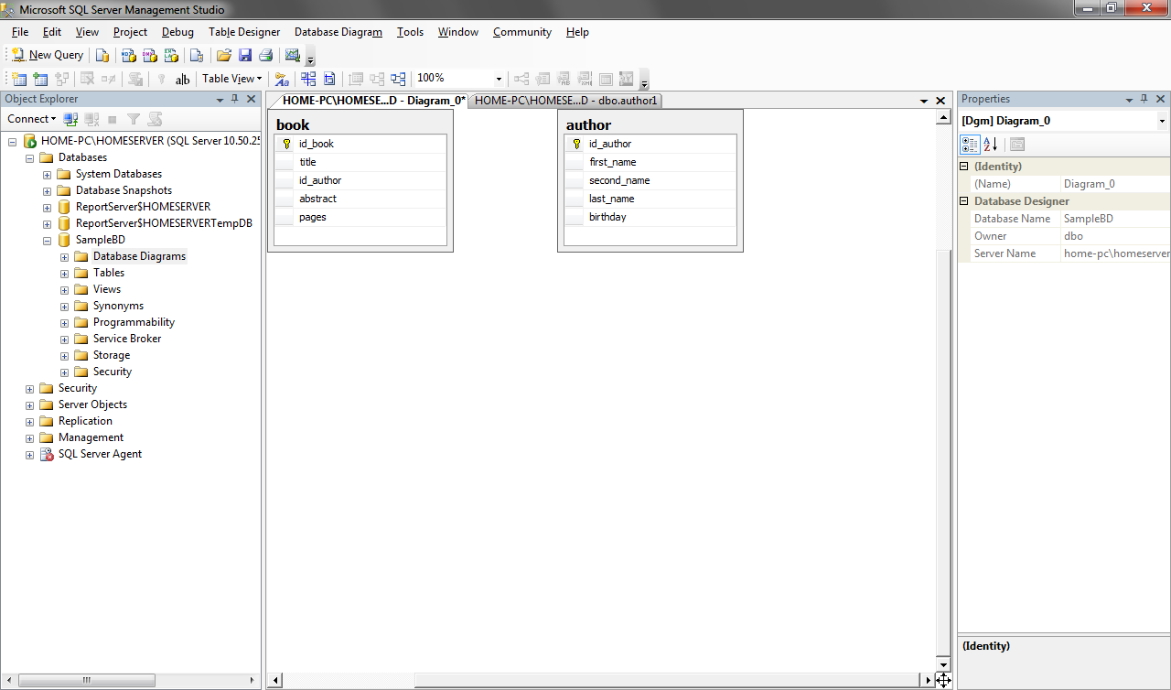Toggle auto-hide pin on Object Explorer
The image size is (1171, 690).
pos(235,99)
